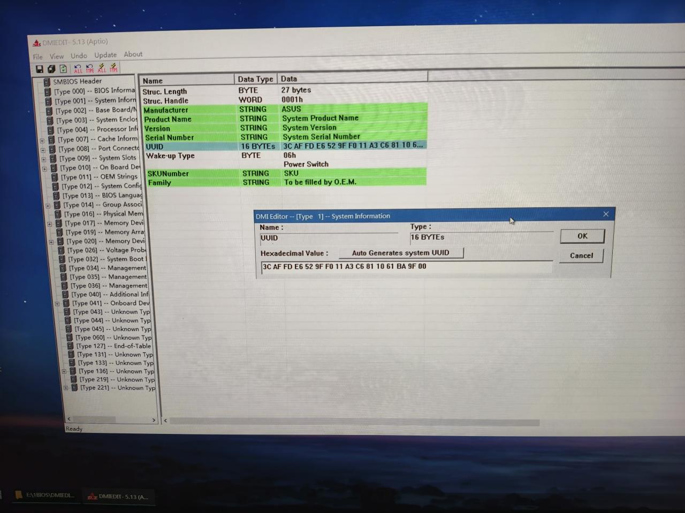Open the Update menu

click(x=105, y=55)
